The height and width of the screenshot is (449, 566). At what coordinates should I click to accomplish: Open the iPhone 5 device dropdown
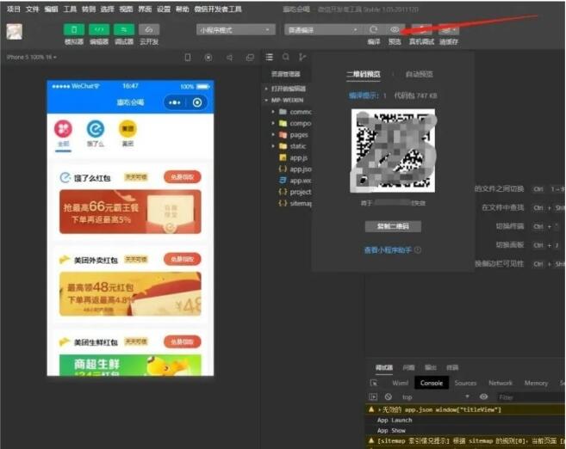click(x=32, y=58)
